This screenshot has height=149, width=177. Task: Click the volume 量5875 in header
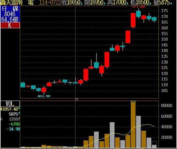[162, 3]
